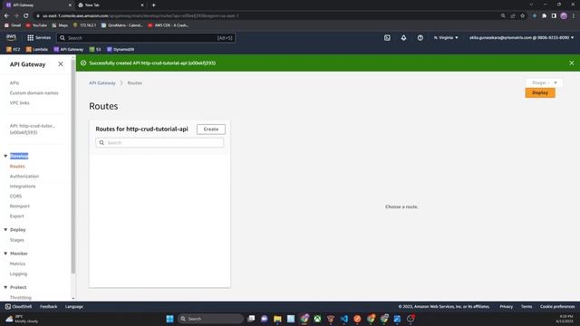Open Cookie preferences

(557, 306)
